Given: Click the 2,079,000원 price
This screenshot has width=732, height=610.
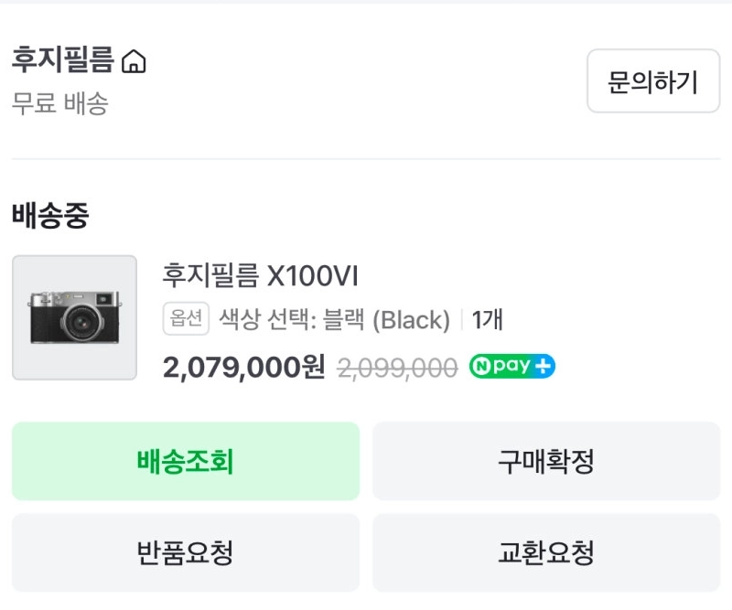Looking at the screenshot, I should coord(243,367).
